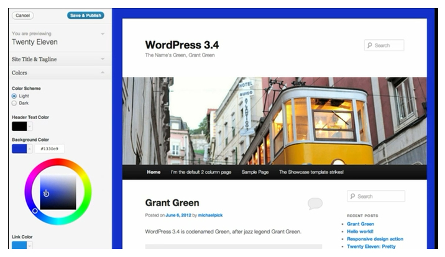
Task: Open Twenty Eleven: Pretty recent post
Action: (371, 246)
